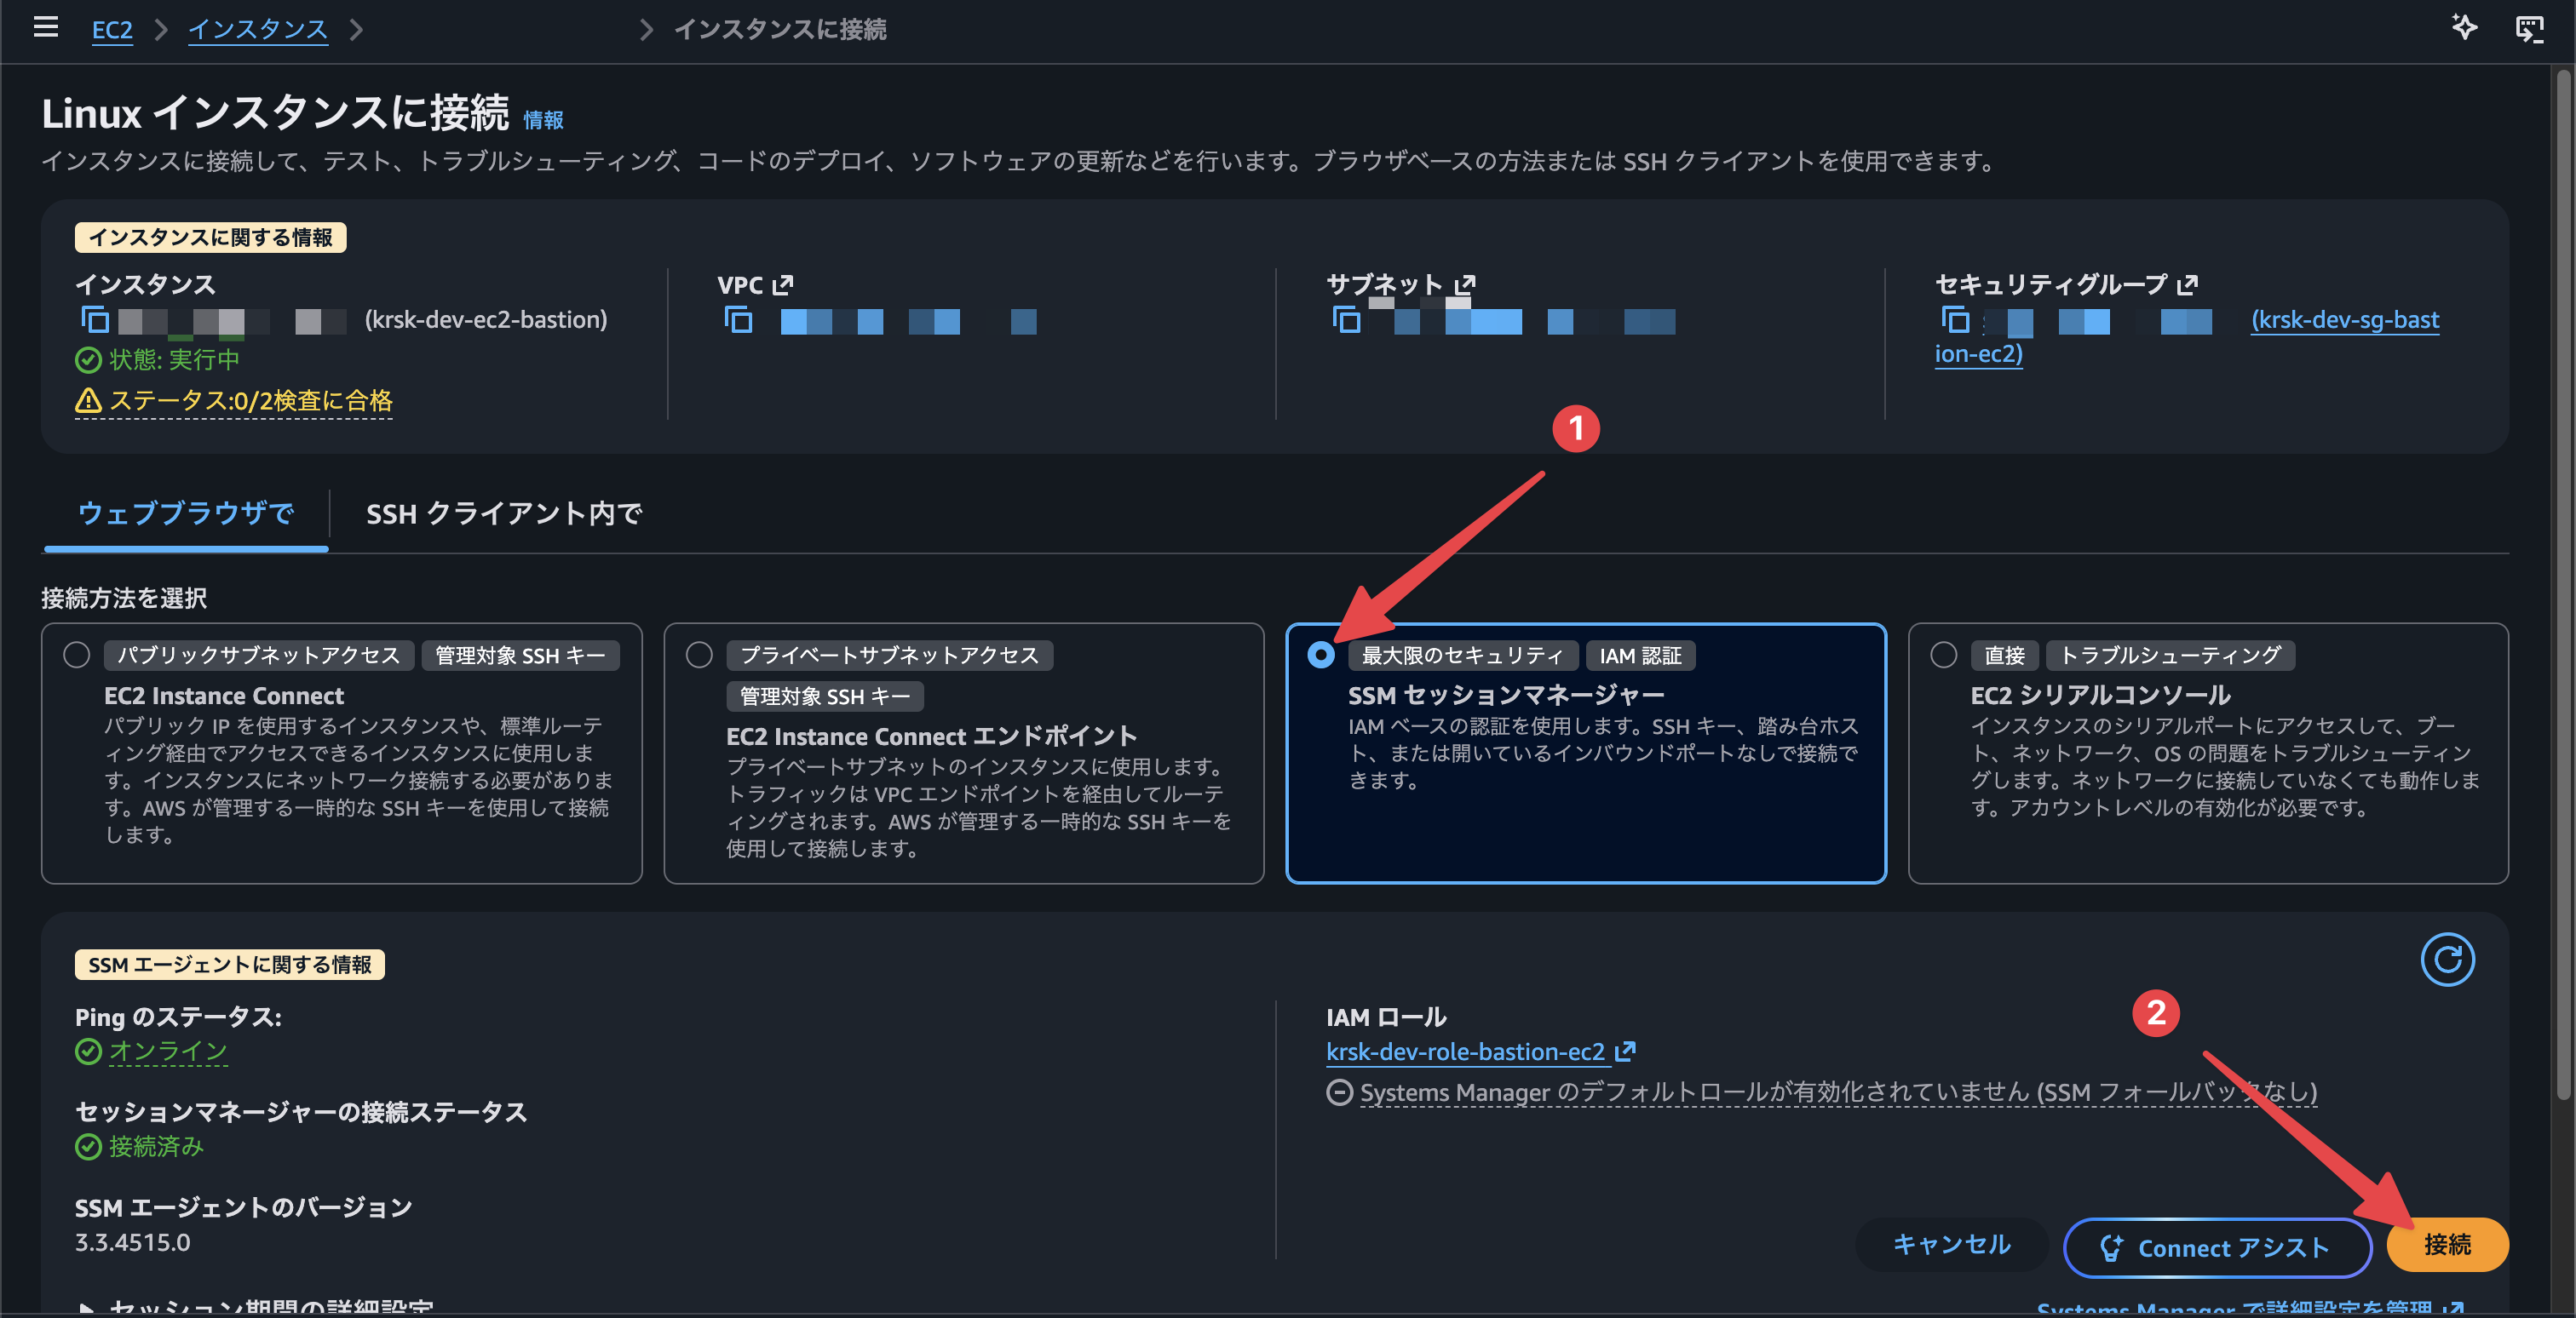The height and width of the screenshot is (1318, 2576).
Task: Expand session duration advanced settings
Action: click(255, 1307)
